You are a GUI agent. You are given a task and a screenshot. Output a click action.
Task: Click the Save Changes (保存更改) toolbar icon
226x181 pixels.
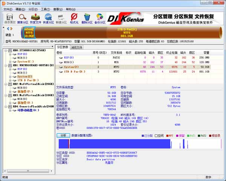pos(9,17)
